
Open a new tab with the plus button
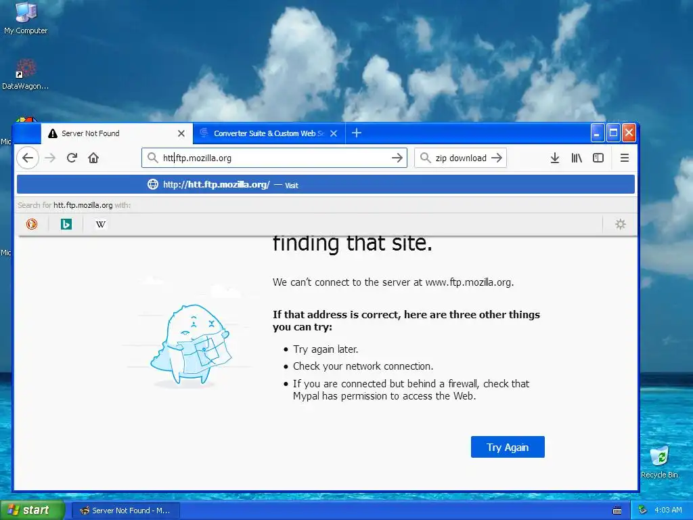357,133
